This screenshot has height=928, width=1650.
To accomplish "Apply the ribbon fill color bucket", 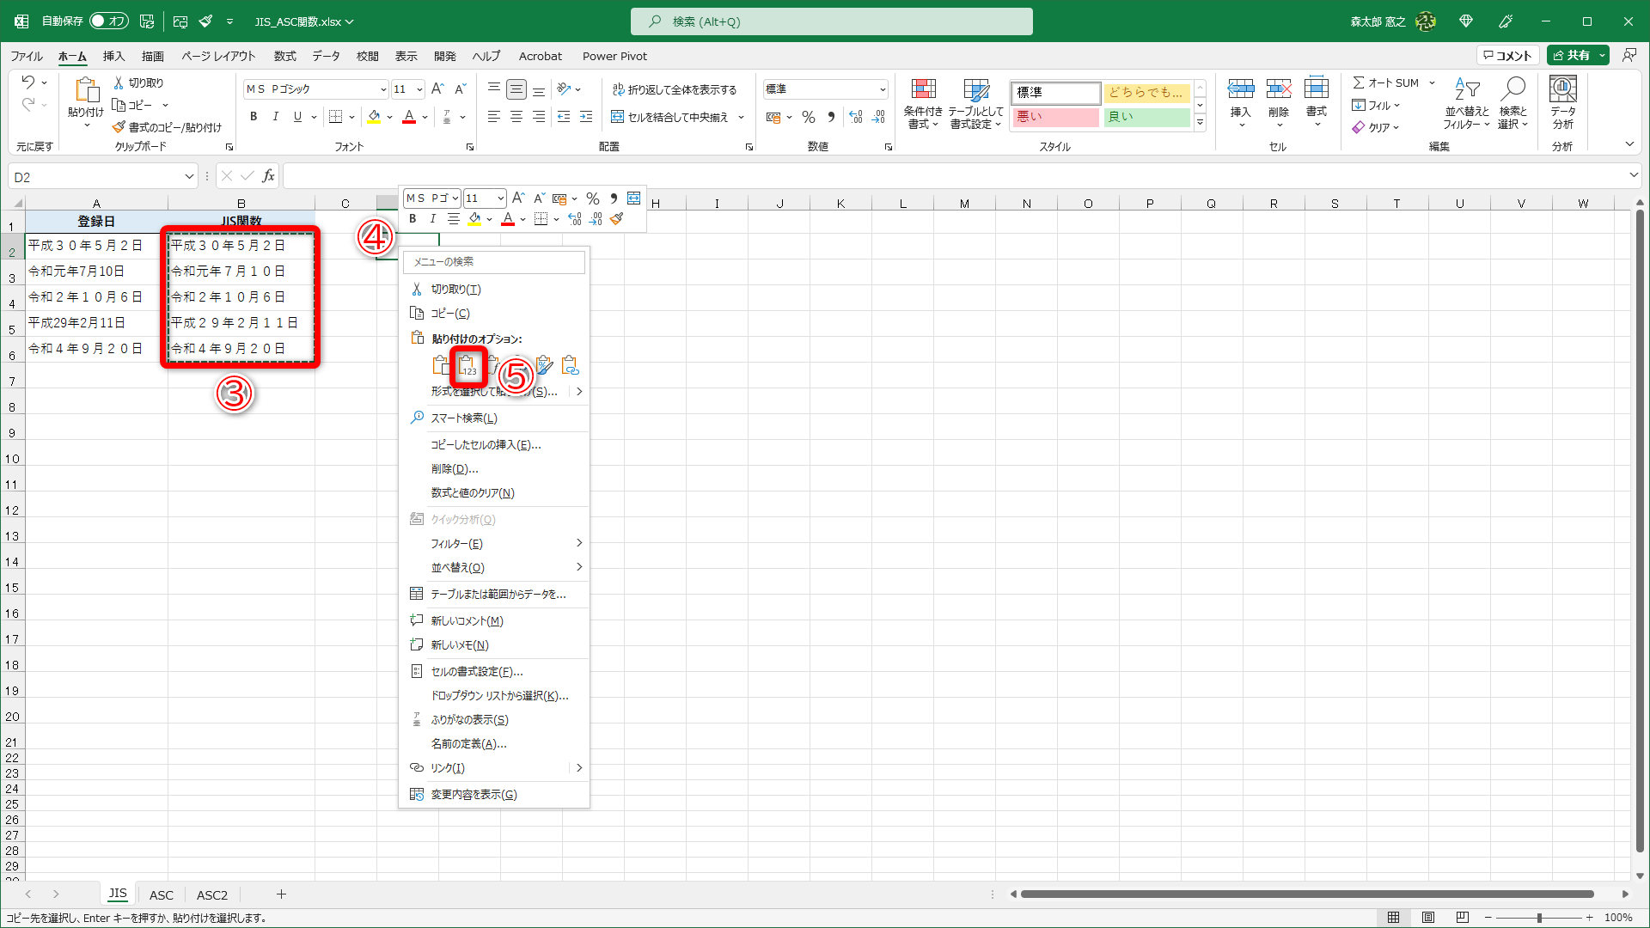I will [x=374, y=117].
